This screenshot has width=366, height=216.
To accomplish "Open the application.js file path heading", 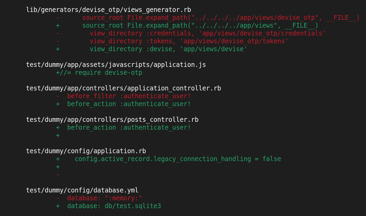I will [116, 65].
